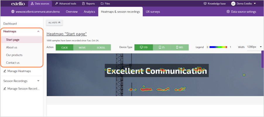
Task: Collapse the Heatmaps section chevron
Action: click(x=38, y=31)
